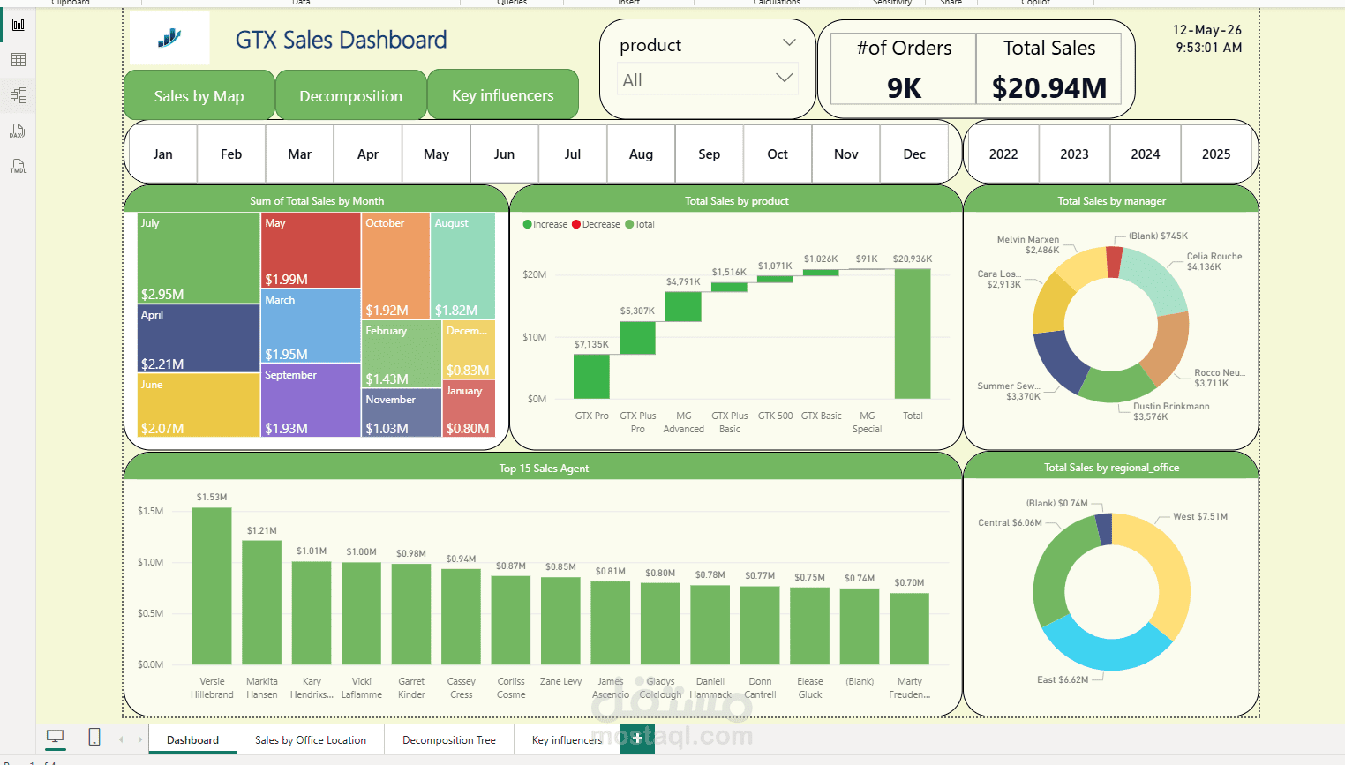
Task: Click 'GTX Sales Dashboard' title text
Action: pyautogui.click(x=342, y=40)
